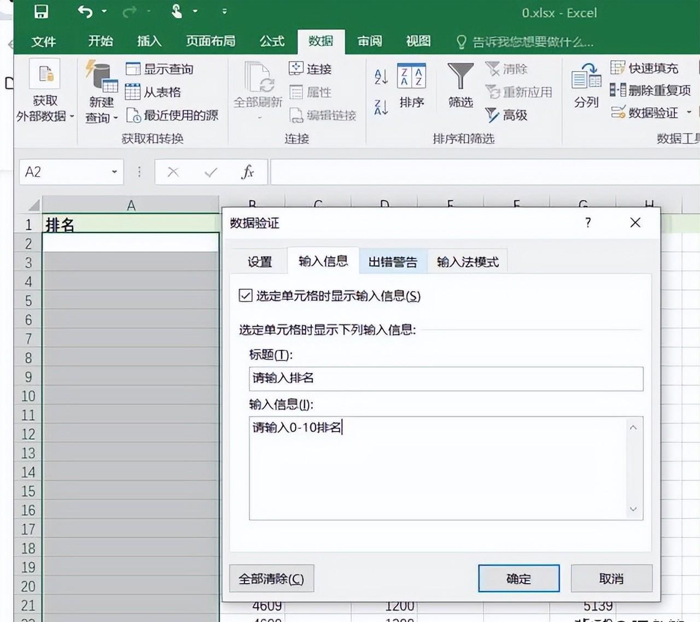Click 编辑链接 icon
Image resolution: width=700 pixels, height=622 pixels.
[296, 115]
